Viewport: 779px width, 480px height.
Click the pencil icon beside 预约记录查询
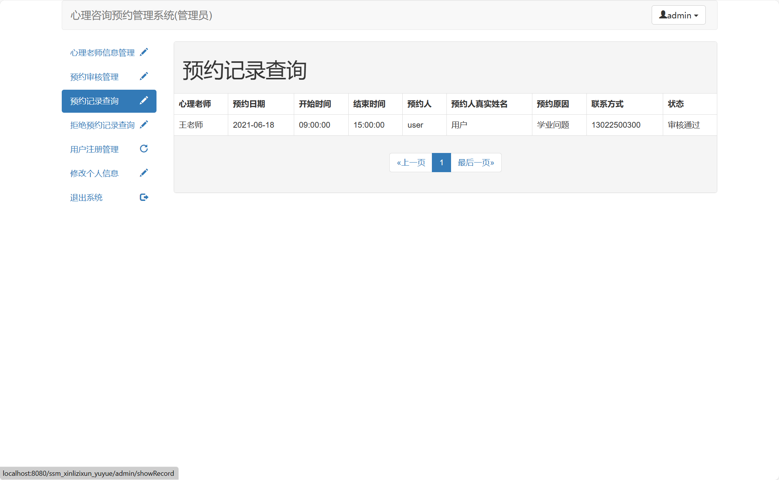click(x=144, y=100)
